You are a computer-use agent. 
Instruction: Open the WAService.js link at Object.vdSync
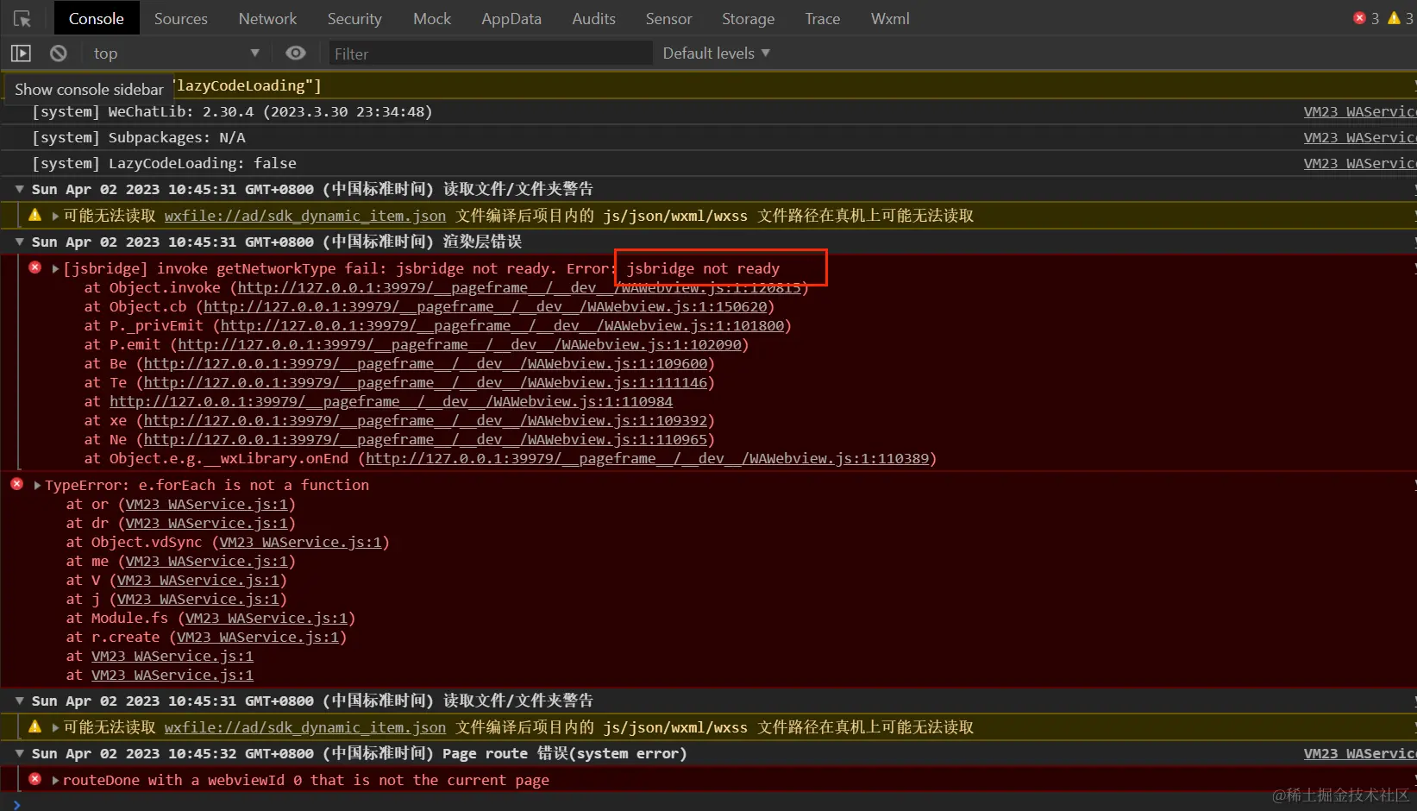pos(301,542)
